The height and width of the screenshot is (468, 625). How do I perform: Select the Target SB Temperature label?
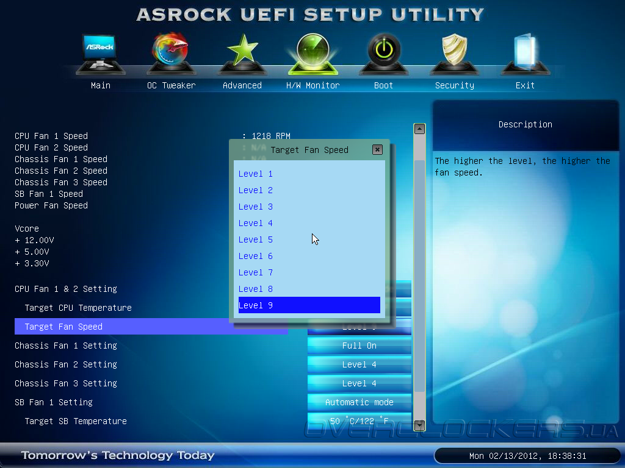click(76, 421)
